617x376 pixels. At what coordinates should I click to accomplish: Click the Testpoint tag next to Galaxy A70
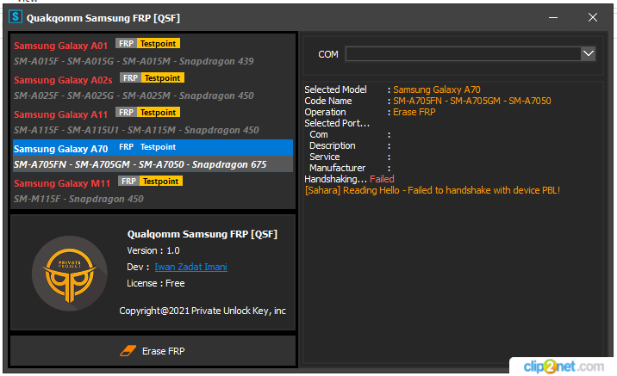tap(159, 146)
